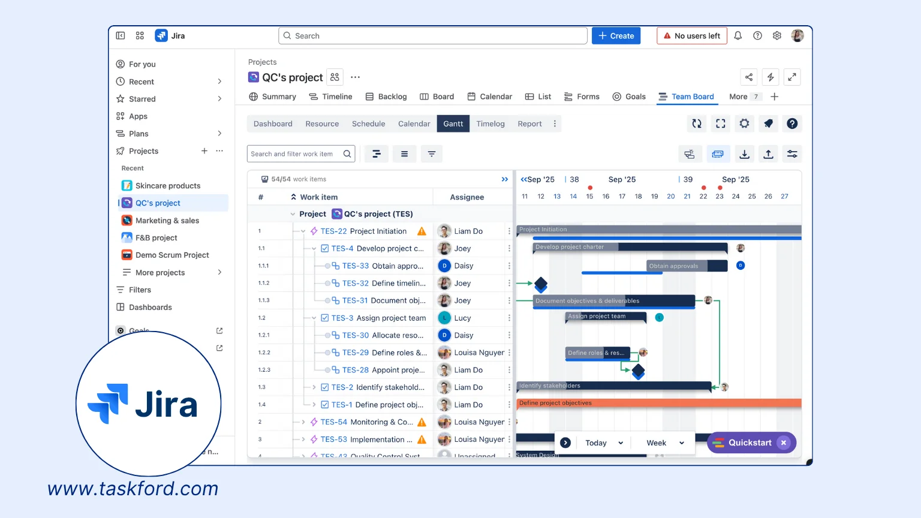Screen dimensions: 921x518
Task: Open the Week timescale dropdown
Action: pos(665,443)
